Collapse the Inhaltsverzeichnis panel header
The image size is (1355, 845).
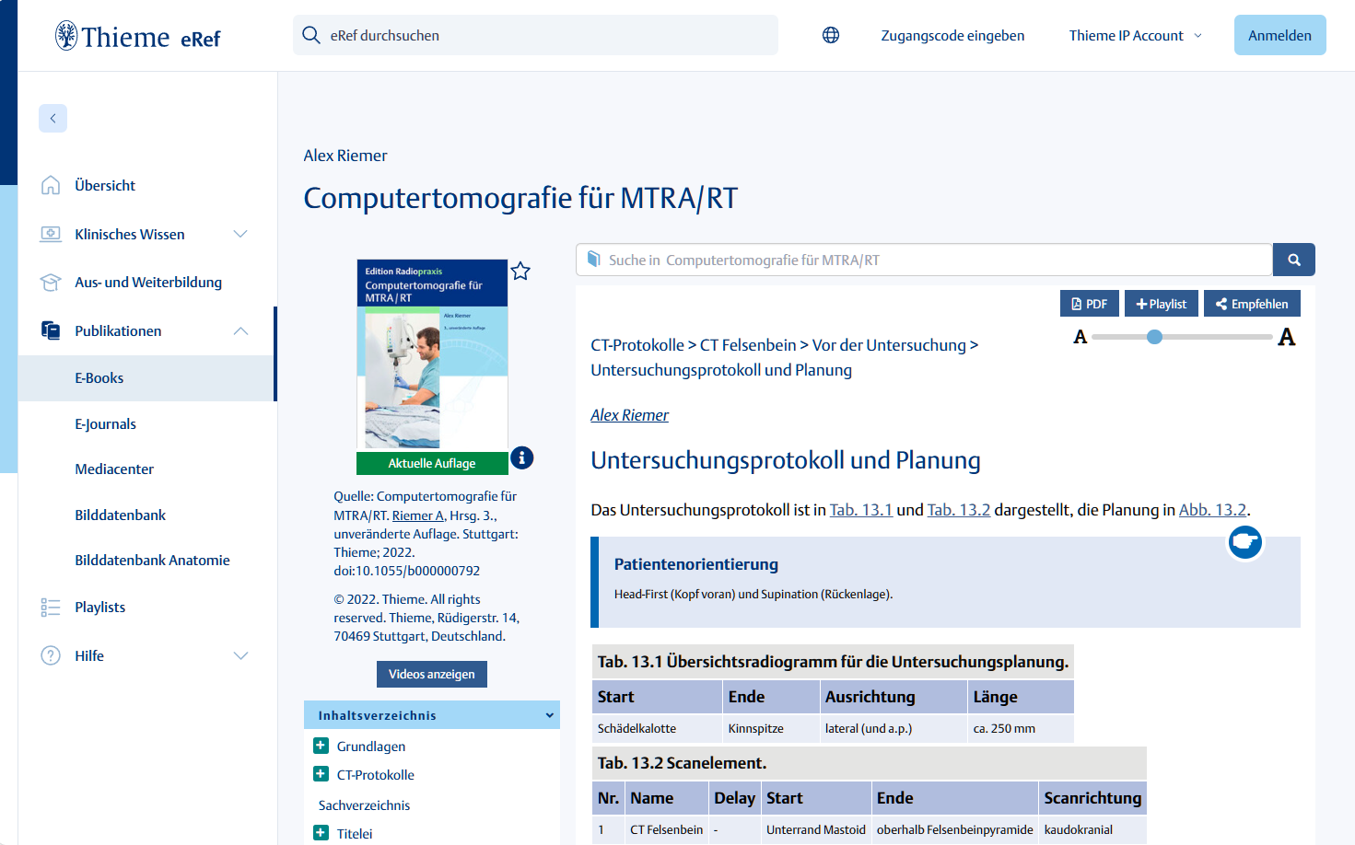click(x=432, y=715)
